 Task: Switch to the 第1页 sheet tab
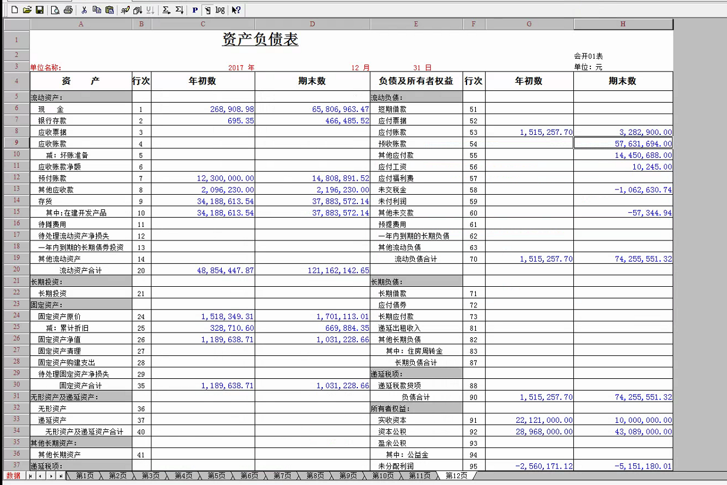[84, 476]
